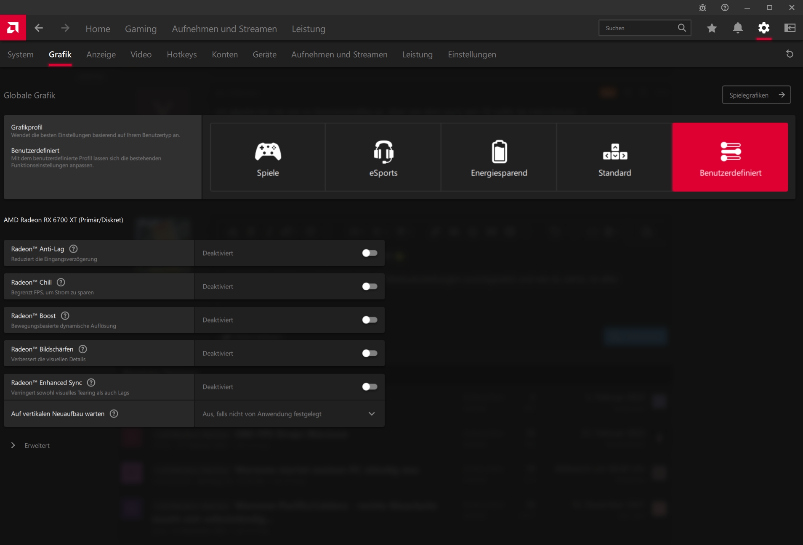Expand the Erweitert section
This screenshot has height=545, width=803.
click(30, 445)
